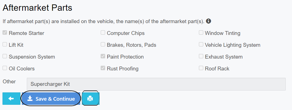Screen dimensions: 292x110
Task: Toggle the Rust Proofing checkbox
Action: point(103,68)
